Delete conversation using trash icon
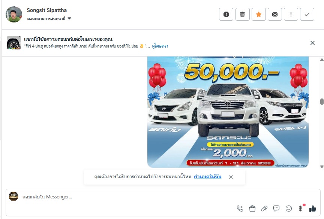The width and height of the screenshot is (324, 219). pos(242,14)
